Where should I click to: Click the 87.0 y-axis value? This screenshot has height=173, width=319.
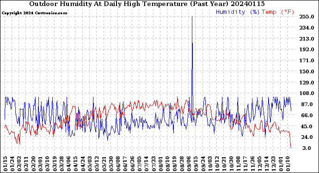[x=307, y=104]
